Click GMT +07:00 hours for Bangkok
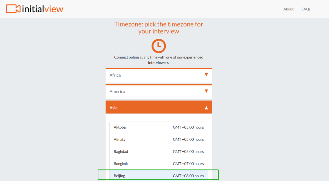This screenshot has height=181, width=329. [x=188, y=164]
